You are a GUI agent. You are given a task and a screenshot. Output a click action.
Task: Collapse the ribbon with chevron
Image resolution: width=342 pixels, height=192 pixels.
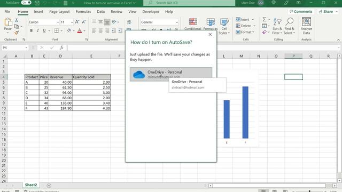[338, 40]
